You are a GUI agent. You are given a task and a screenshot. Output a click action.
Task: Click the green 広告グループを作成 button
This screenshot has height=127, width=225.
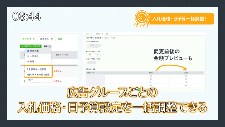[31, 46]
